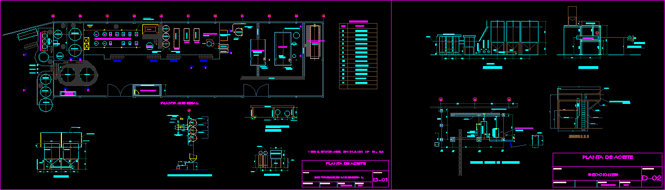665x190 pixels.
Task: Select the equipment legend table header
Action: click(358, 24)
